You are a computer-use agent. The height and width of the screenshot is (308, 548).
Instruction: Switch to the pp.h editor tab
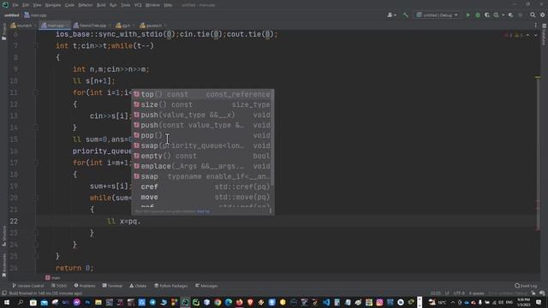click(125, 26)
